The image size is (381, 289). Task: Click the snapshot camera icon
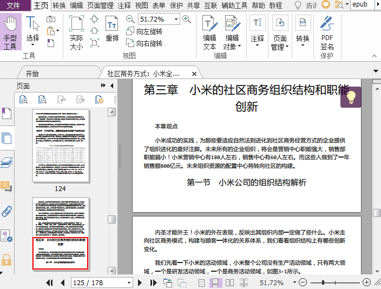pyautogui.click(x=51, y=19)
